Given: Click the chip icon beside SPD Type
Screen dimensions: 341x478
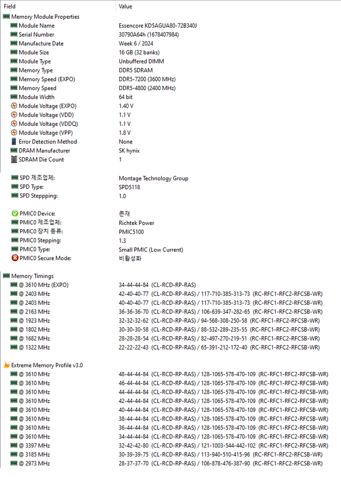Looking at the screenshot, I should tap(14, 187).
